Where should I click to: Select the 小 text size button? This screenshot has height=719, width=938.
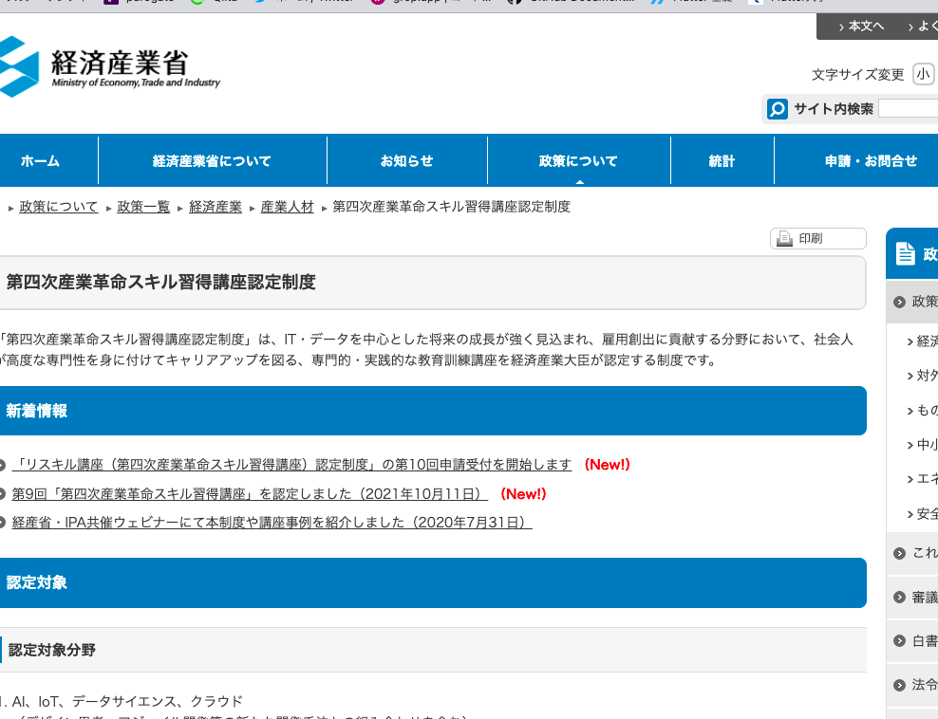[x=923, y=74]
